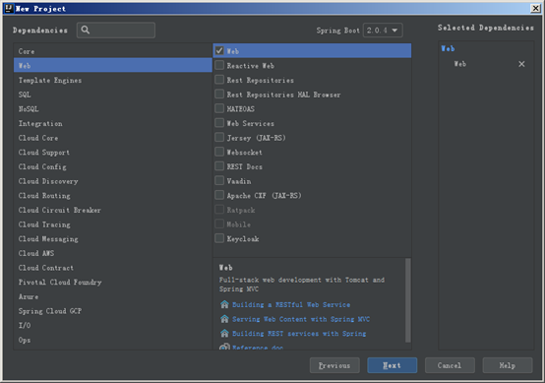Open the Spring Boot version dropdown
The image size is (545, 383).
click(383, 31)
